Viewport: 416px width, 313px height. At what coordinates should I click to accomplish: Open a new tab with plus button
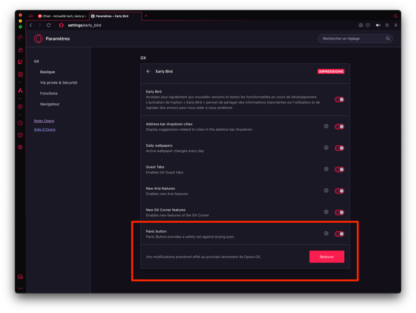[146, 16]
